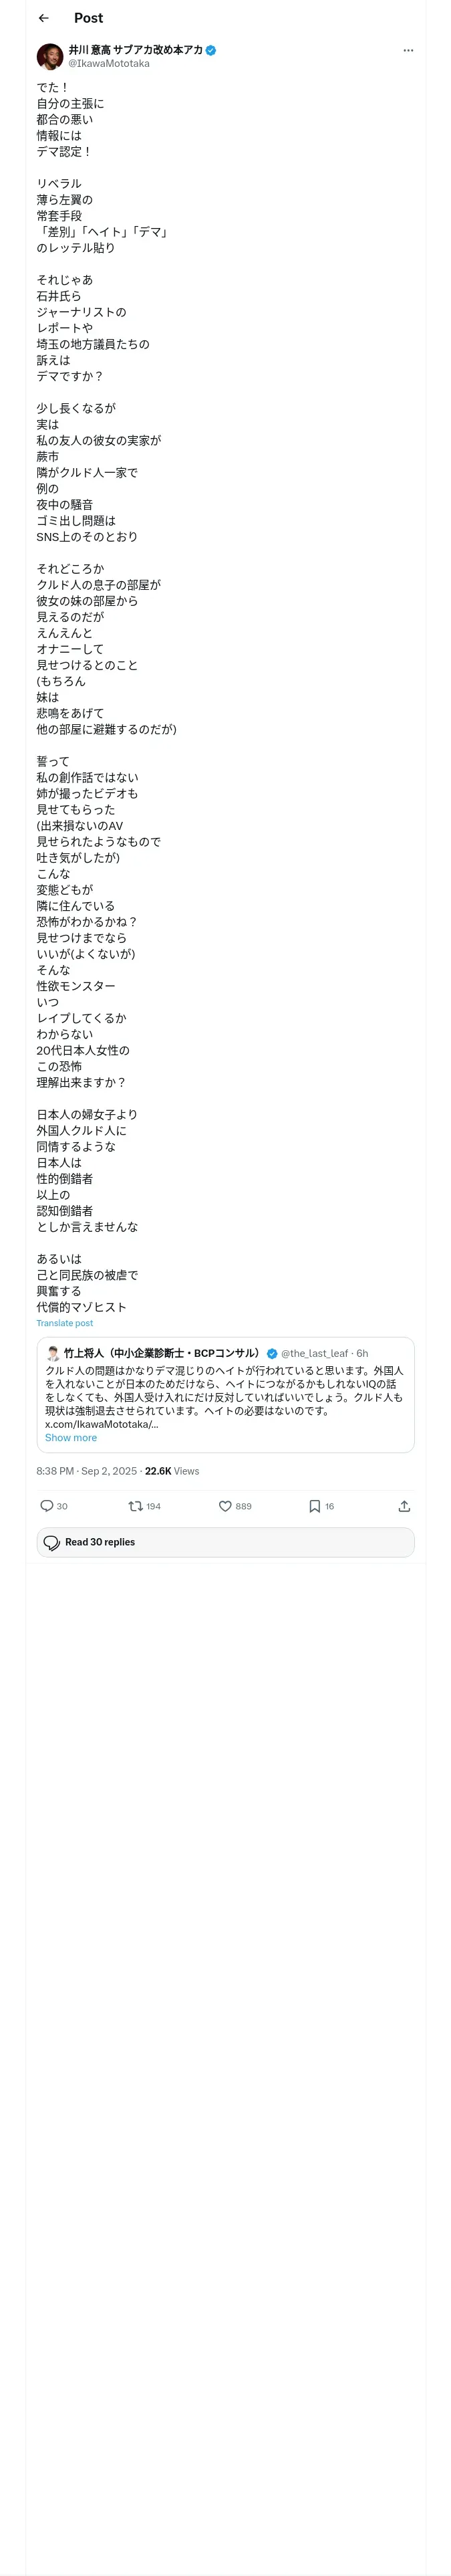This screenshot has width=451, height=2576.
Task: Click the Translate post link
Action: [x=65, y=1323]
